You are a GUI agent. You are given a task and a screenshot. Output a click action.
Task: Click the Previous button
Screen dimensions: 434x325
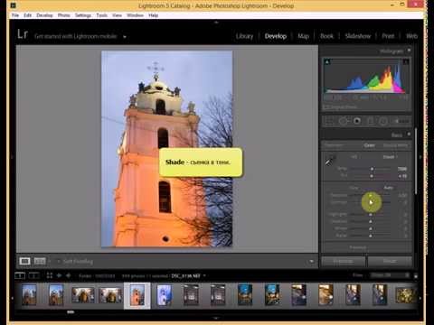(x=344, y=261)
